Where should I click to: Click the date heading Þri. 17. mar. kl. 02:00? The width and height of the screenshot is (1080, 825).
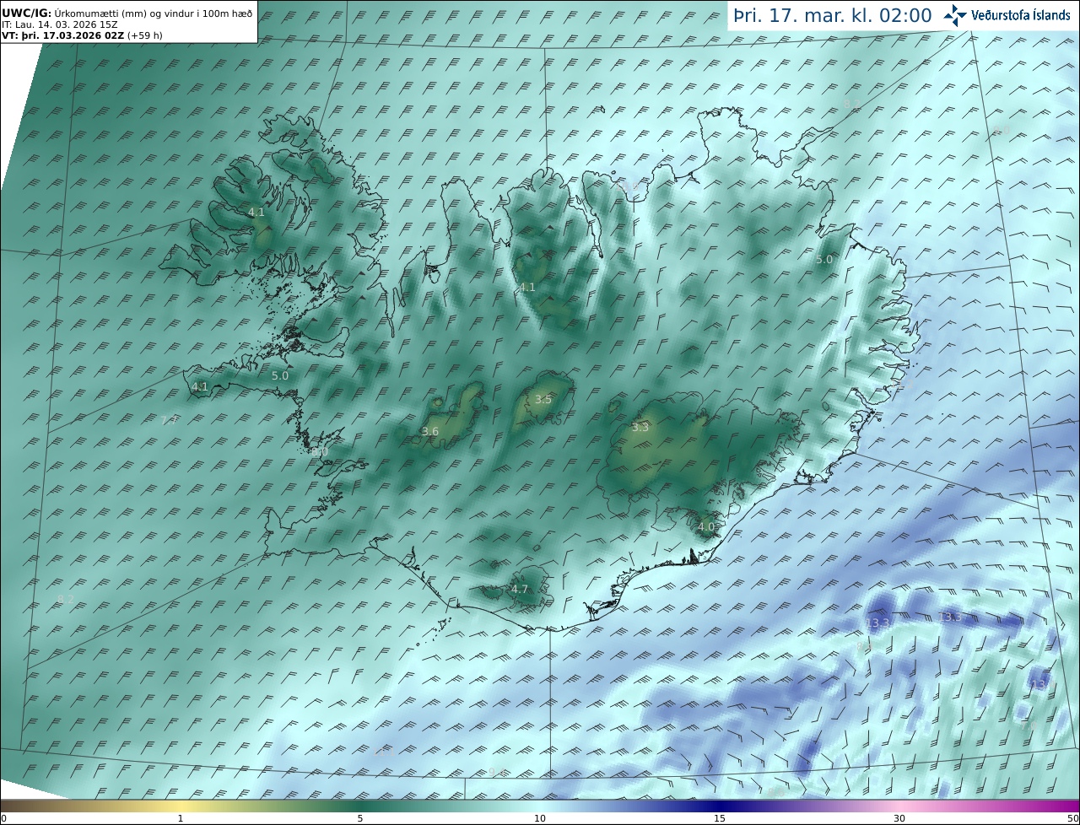pos(833,16)
